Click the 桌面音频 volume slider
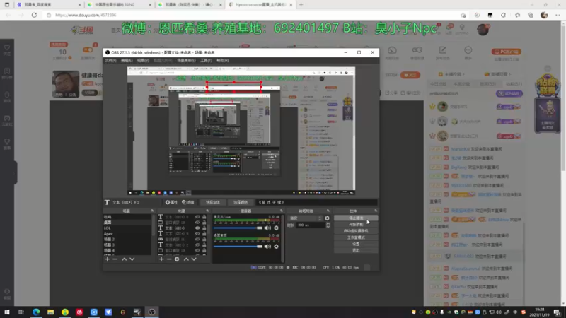The image size is (566, 318). click(x=238, y=247)
